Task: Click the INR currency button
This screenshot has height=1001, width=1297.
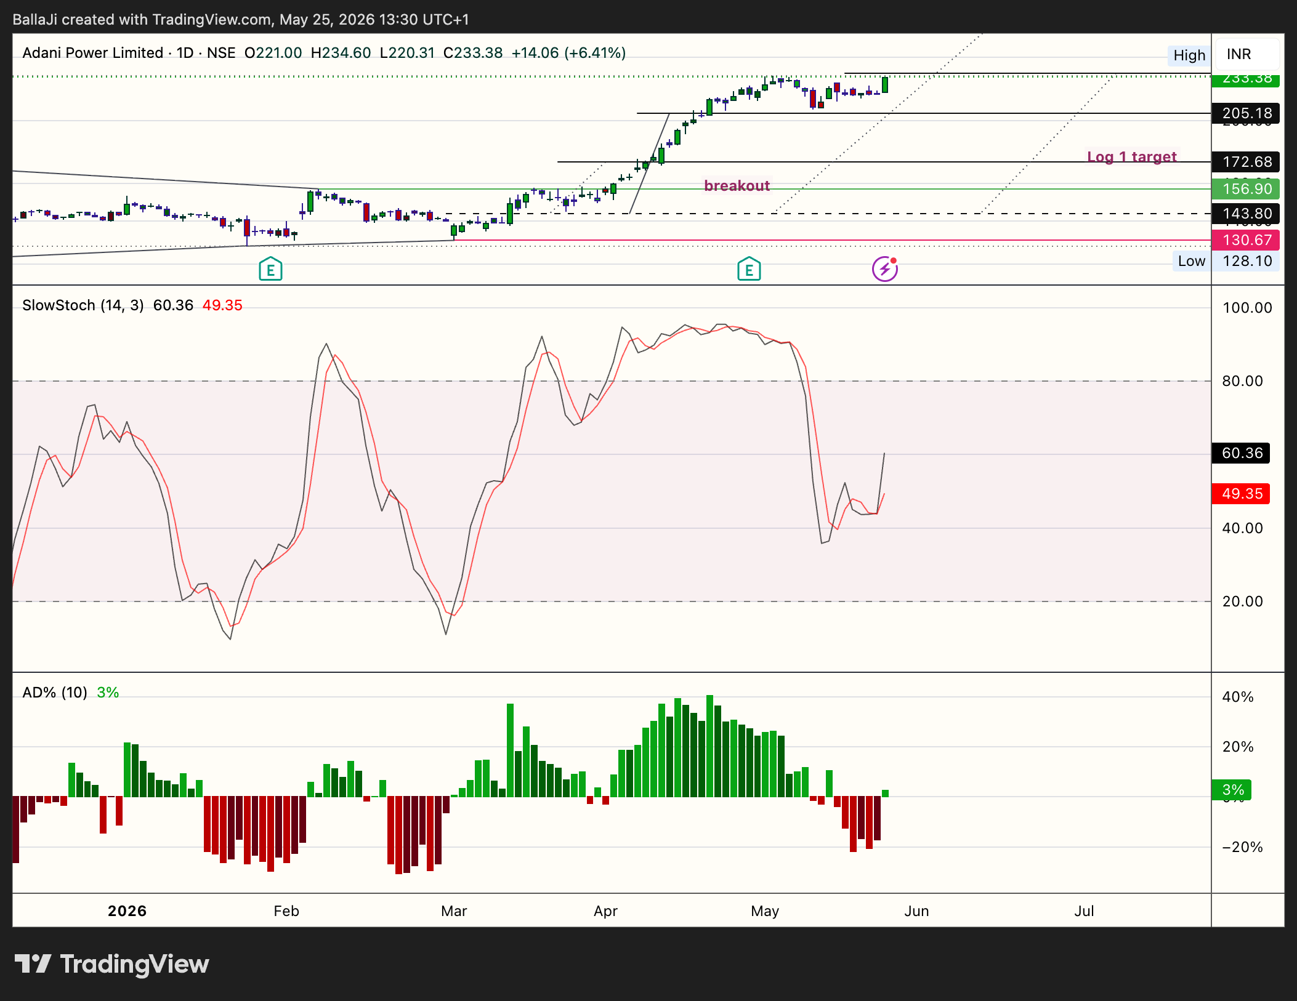Action: click(1246, 54)
